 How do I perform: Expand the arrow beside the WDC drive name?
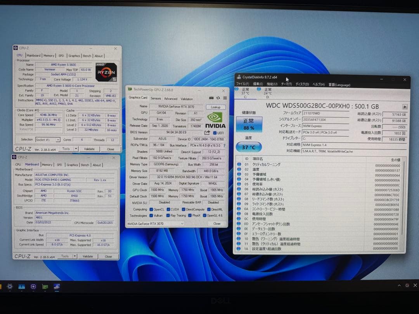405,106
